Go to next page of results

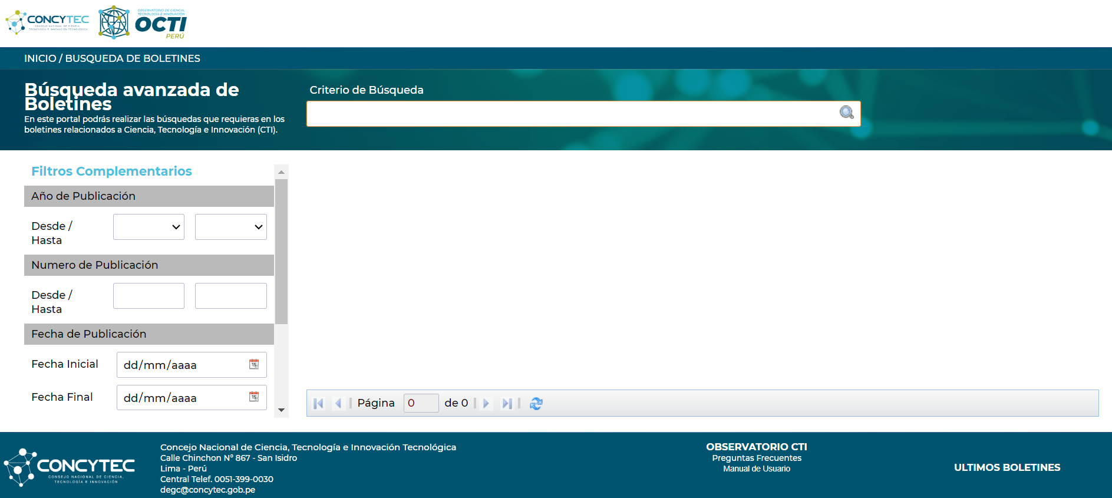pyautogui.click(x=486, y=404)
